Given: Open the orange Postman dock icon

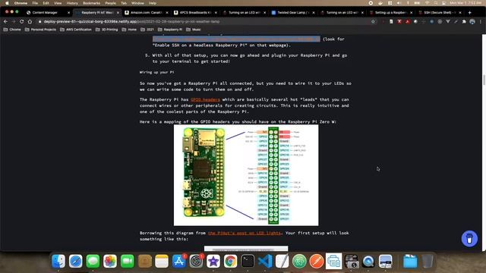Looking at the screenshot, I should 317,261.
